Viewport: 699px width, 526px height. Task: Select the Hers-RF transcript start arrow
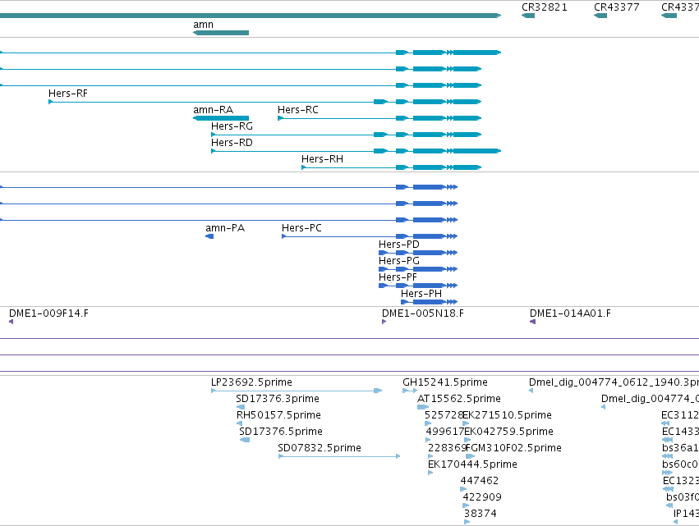click(x=50, y=102)
